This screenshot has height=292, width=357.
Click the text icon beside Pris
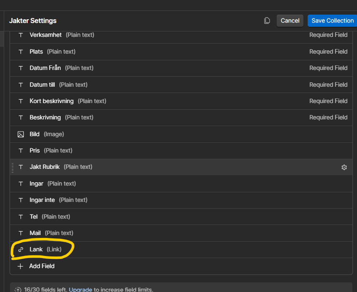click(21, 150)
